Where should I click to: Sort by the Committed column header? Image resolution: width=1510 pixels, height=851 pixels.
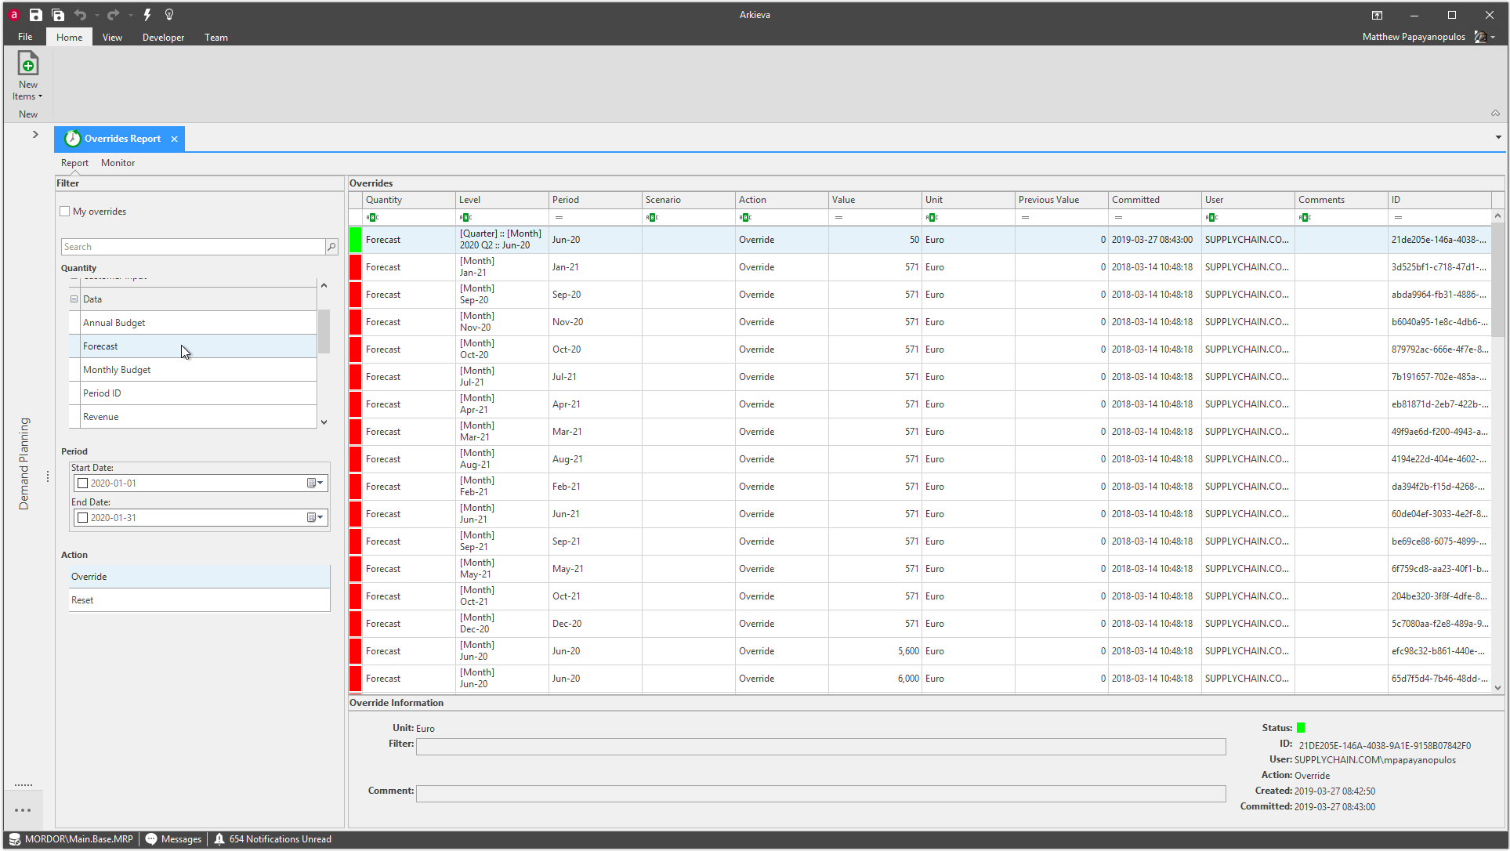pyautogui.click(x=1155, y=200)
